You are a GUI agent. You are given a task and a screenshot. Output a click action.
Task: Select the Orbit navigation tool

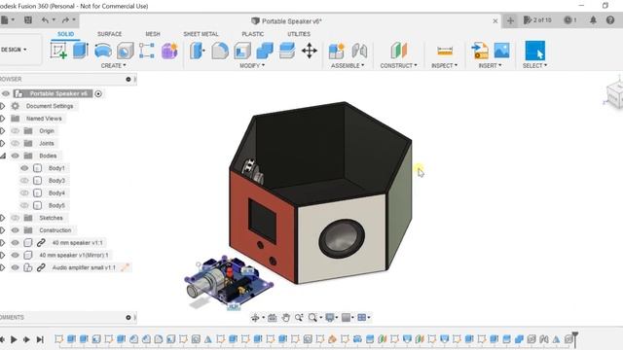tap(255, 318)
